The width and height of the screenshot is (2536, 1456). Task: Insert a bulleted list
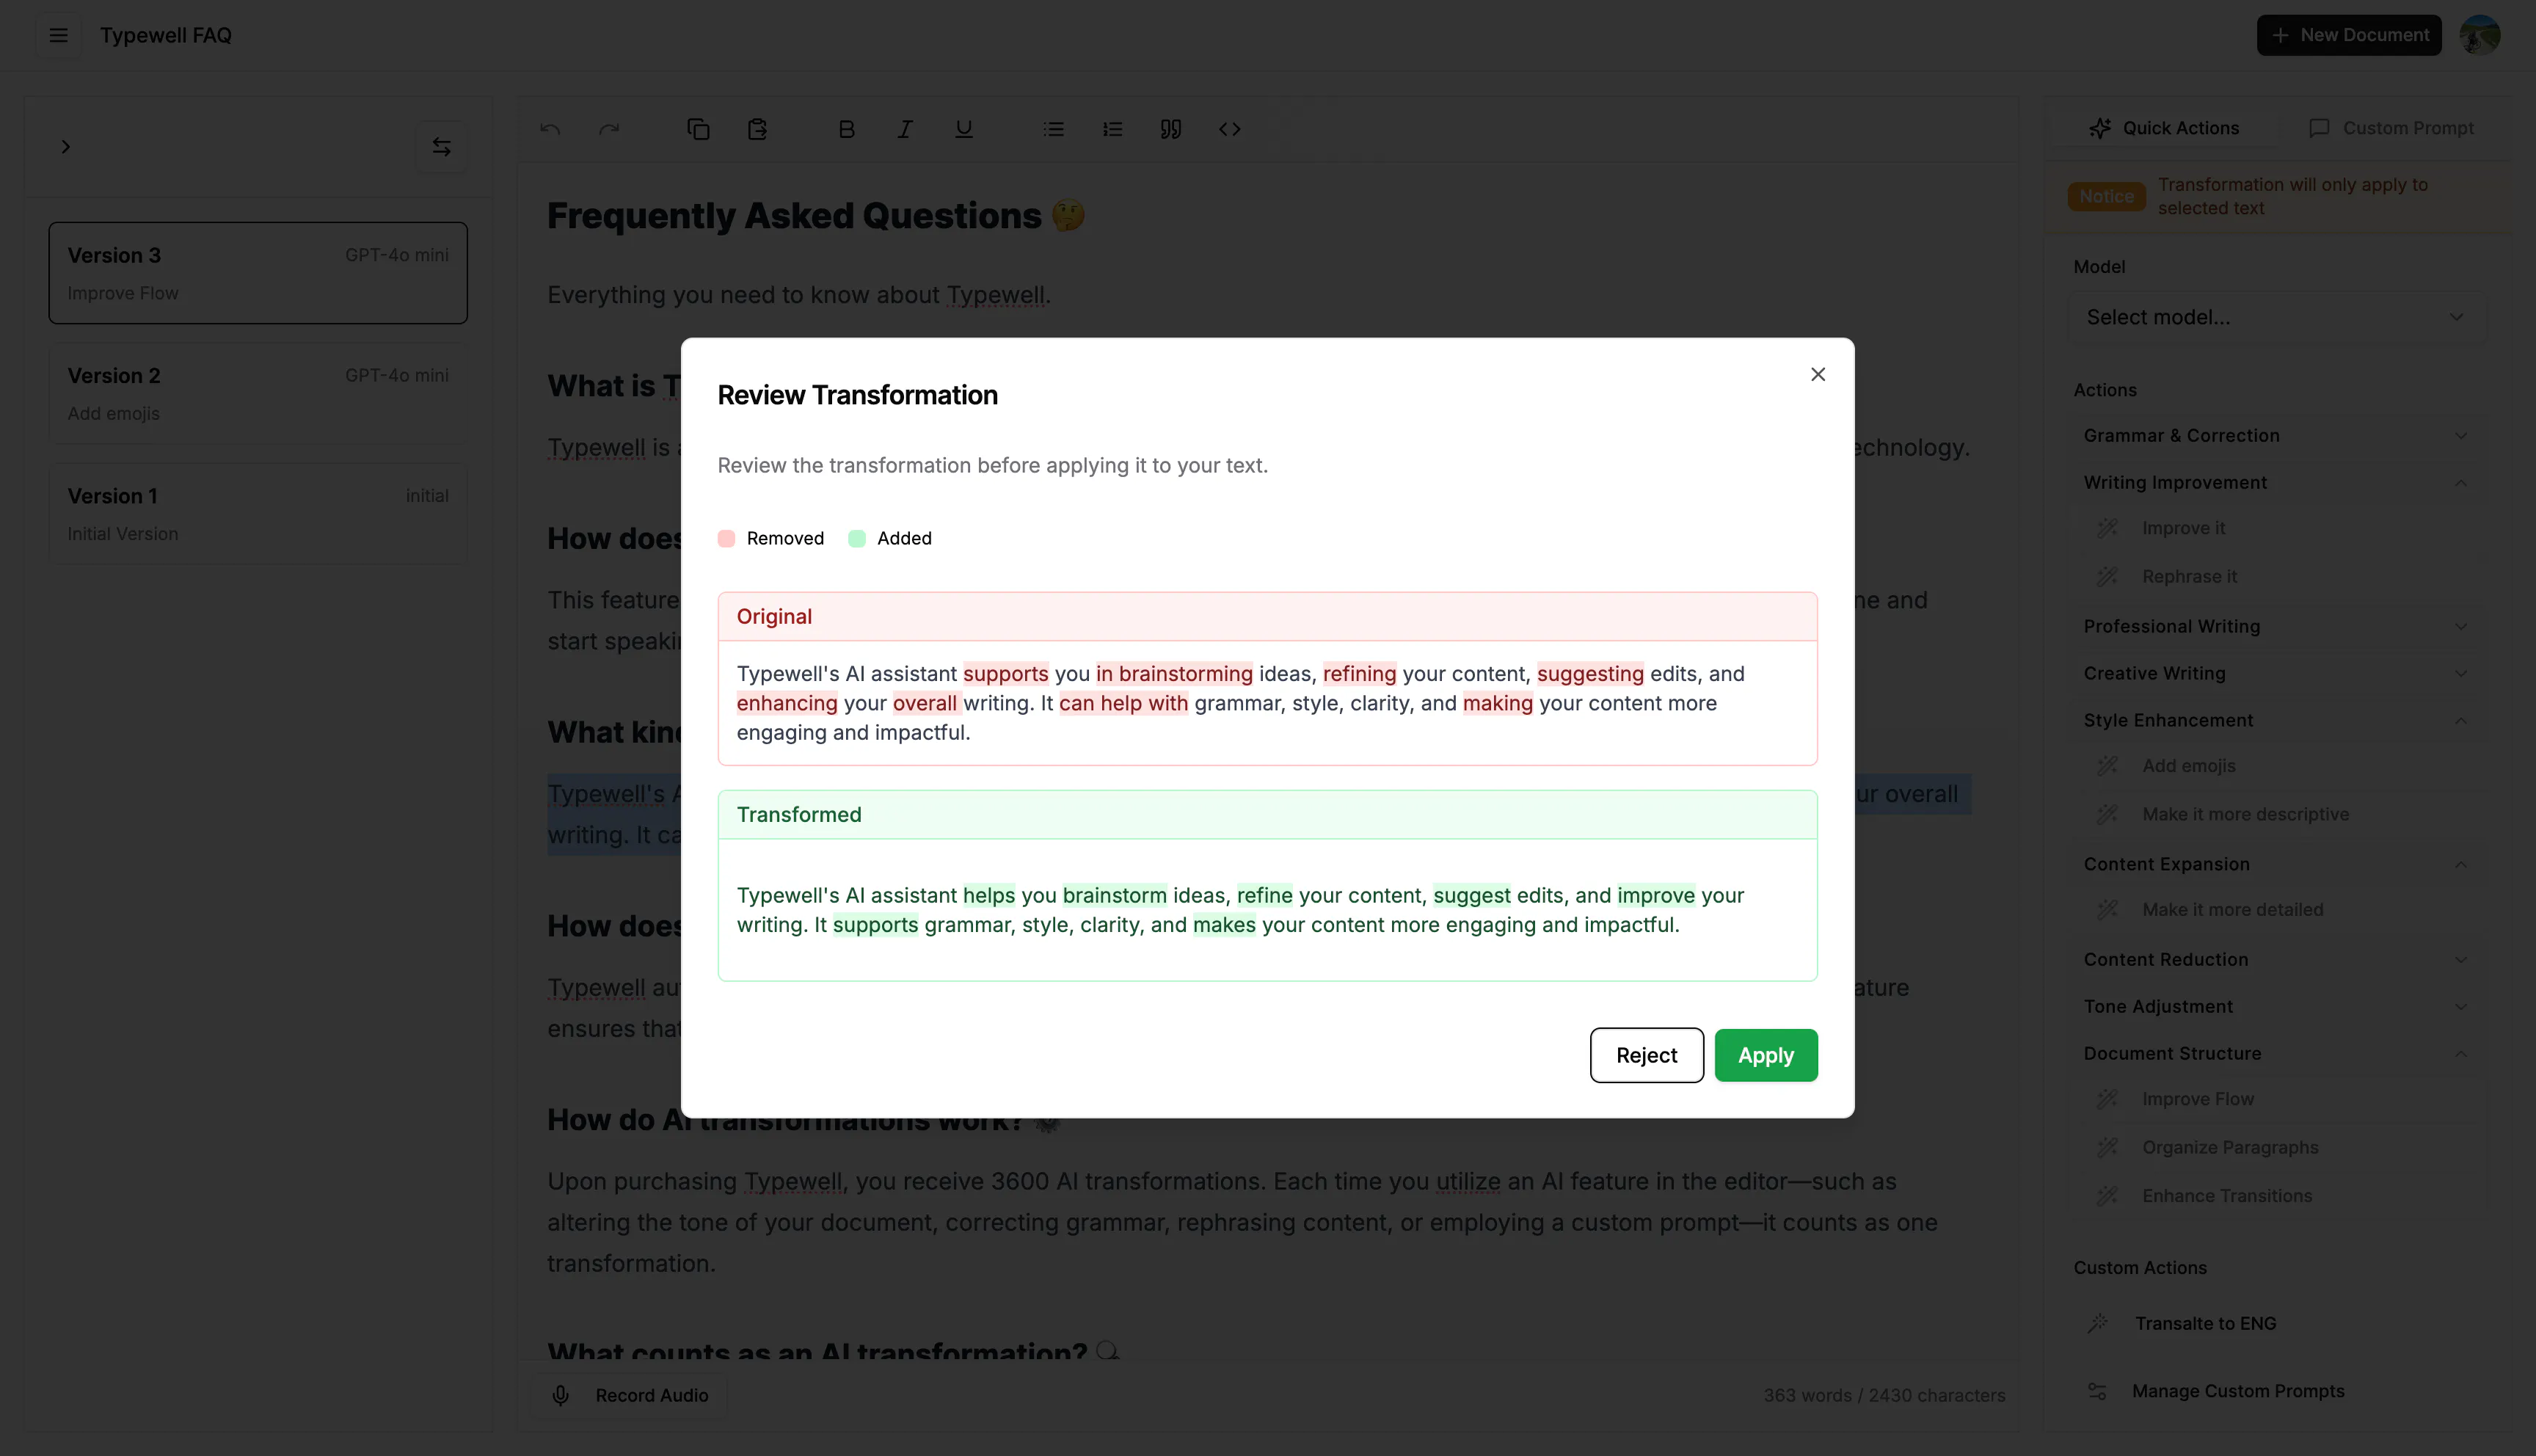click(1052, 129)
